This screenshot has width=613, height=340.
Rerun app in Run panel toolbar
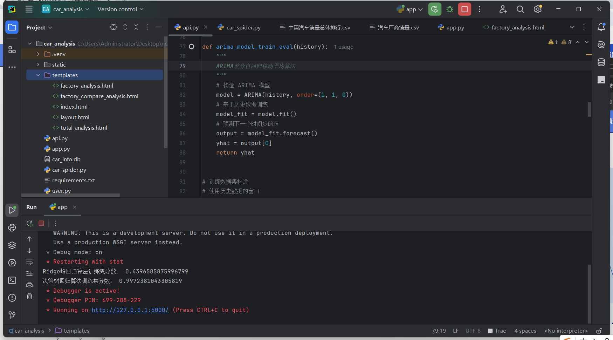point(30,223)
